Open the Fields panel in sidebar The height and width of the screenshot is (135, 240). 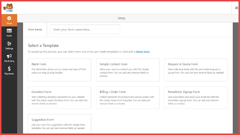click(9, 31)
